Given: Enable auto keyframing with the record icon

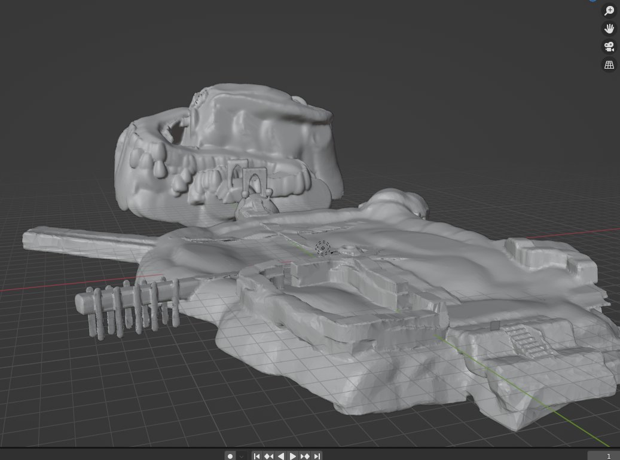Looking at the screenshot, I should pos(230,456).
